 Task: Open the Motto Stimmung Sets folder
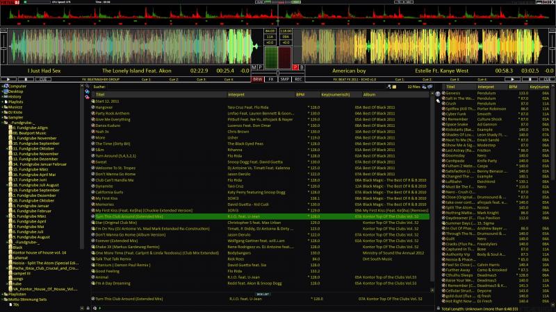click(x=27, y=300)
